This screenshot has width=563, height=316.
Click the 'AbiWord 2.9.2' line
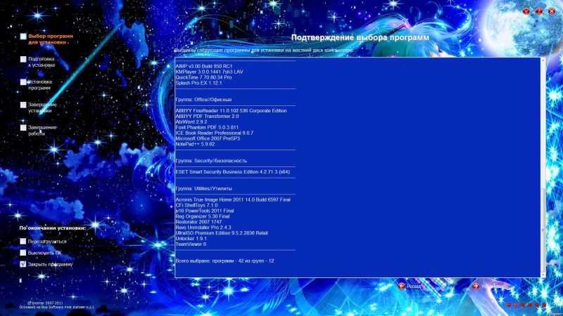pos(191,121)
